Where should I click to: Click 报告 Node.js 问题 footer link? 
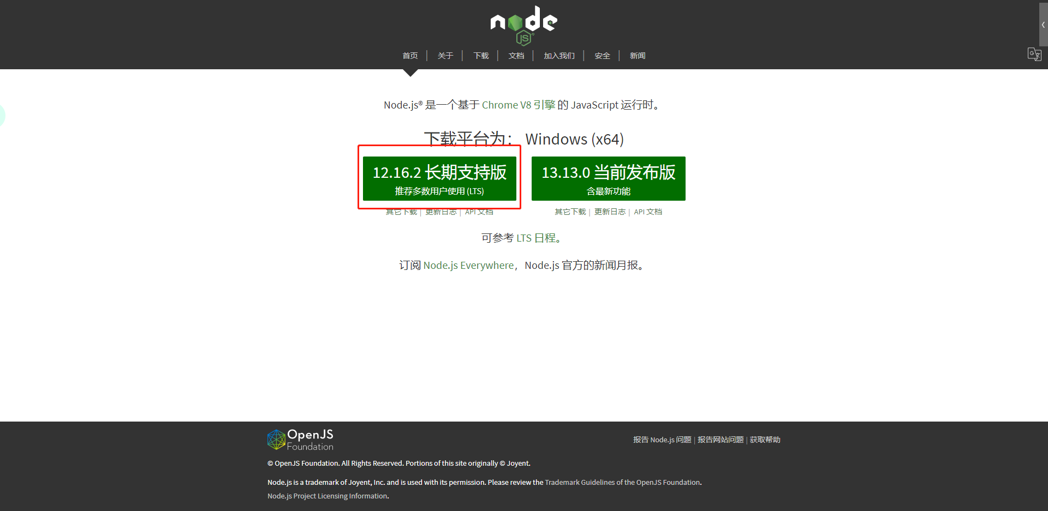[662, 440]
